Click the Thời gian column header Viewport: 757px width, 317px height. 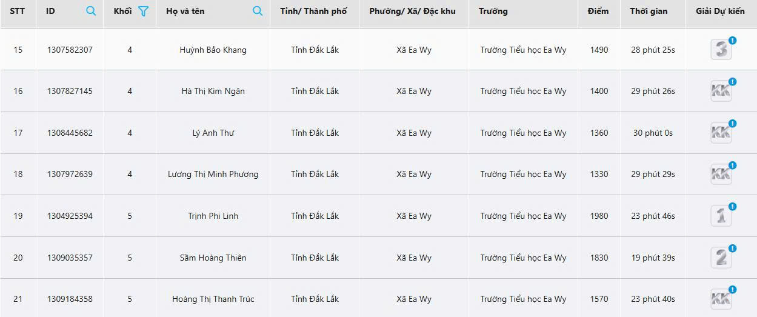(647, 11)
